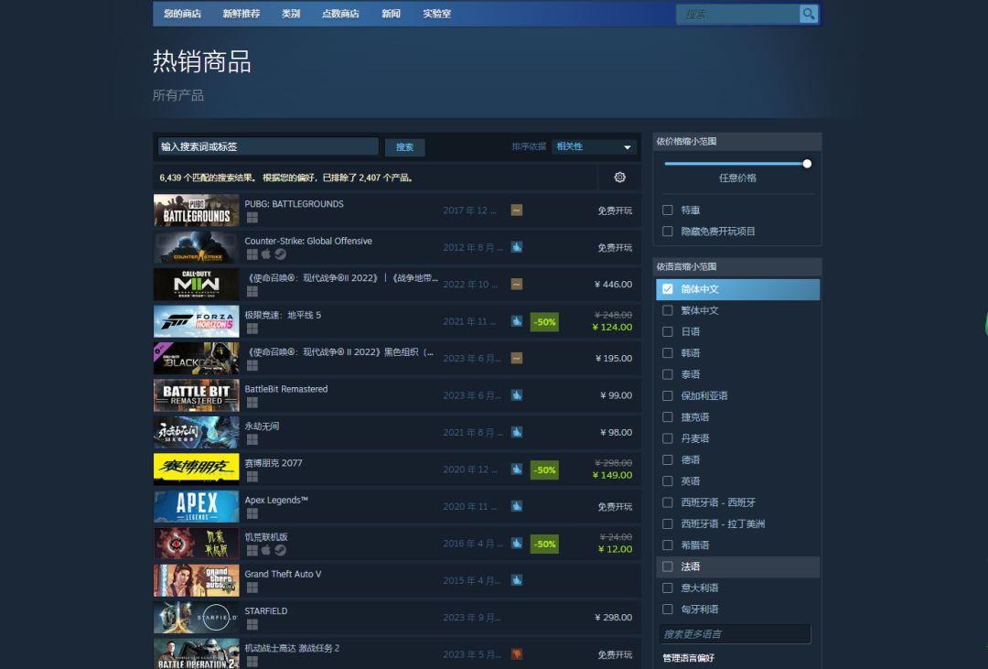Click the Apple platform icon under Counter-Strike: Global Offensive
988x669 pixels.
[266, 254]
